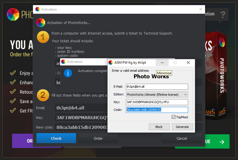Click the 'Order the f' subtitle text in background
This screenshot has width=238, height=160.
click(22, 55)
